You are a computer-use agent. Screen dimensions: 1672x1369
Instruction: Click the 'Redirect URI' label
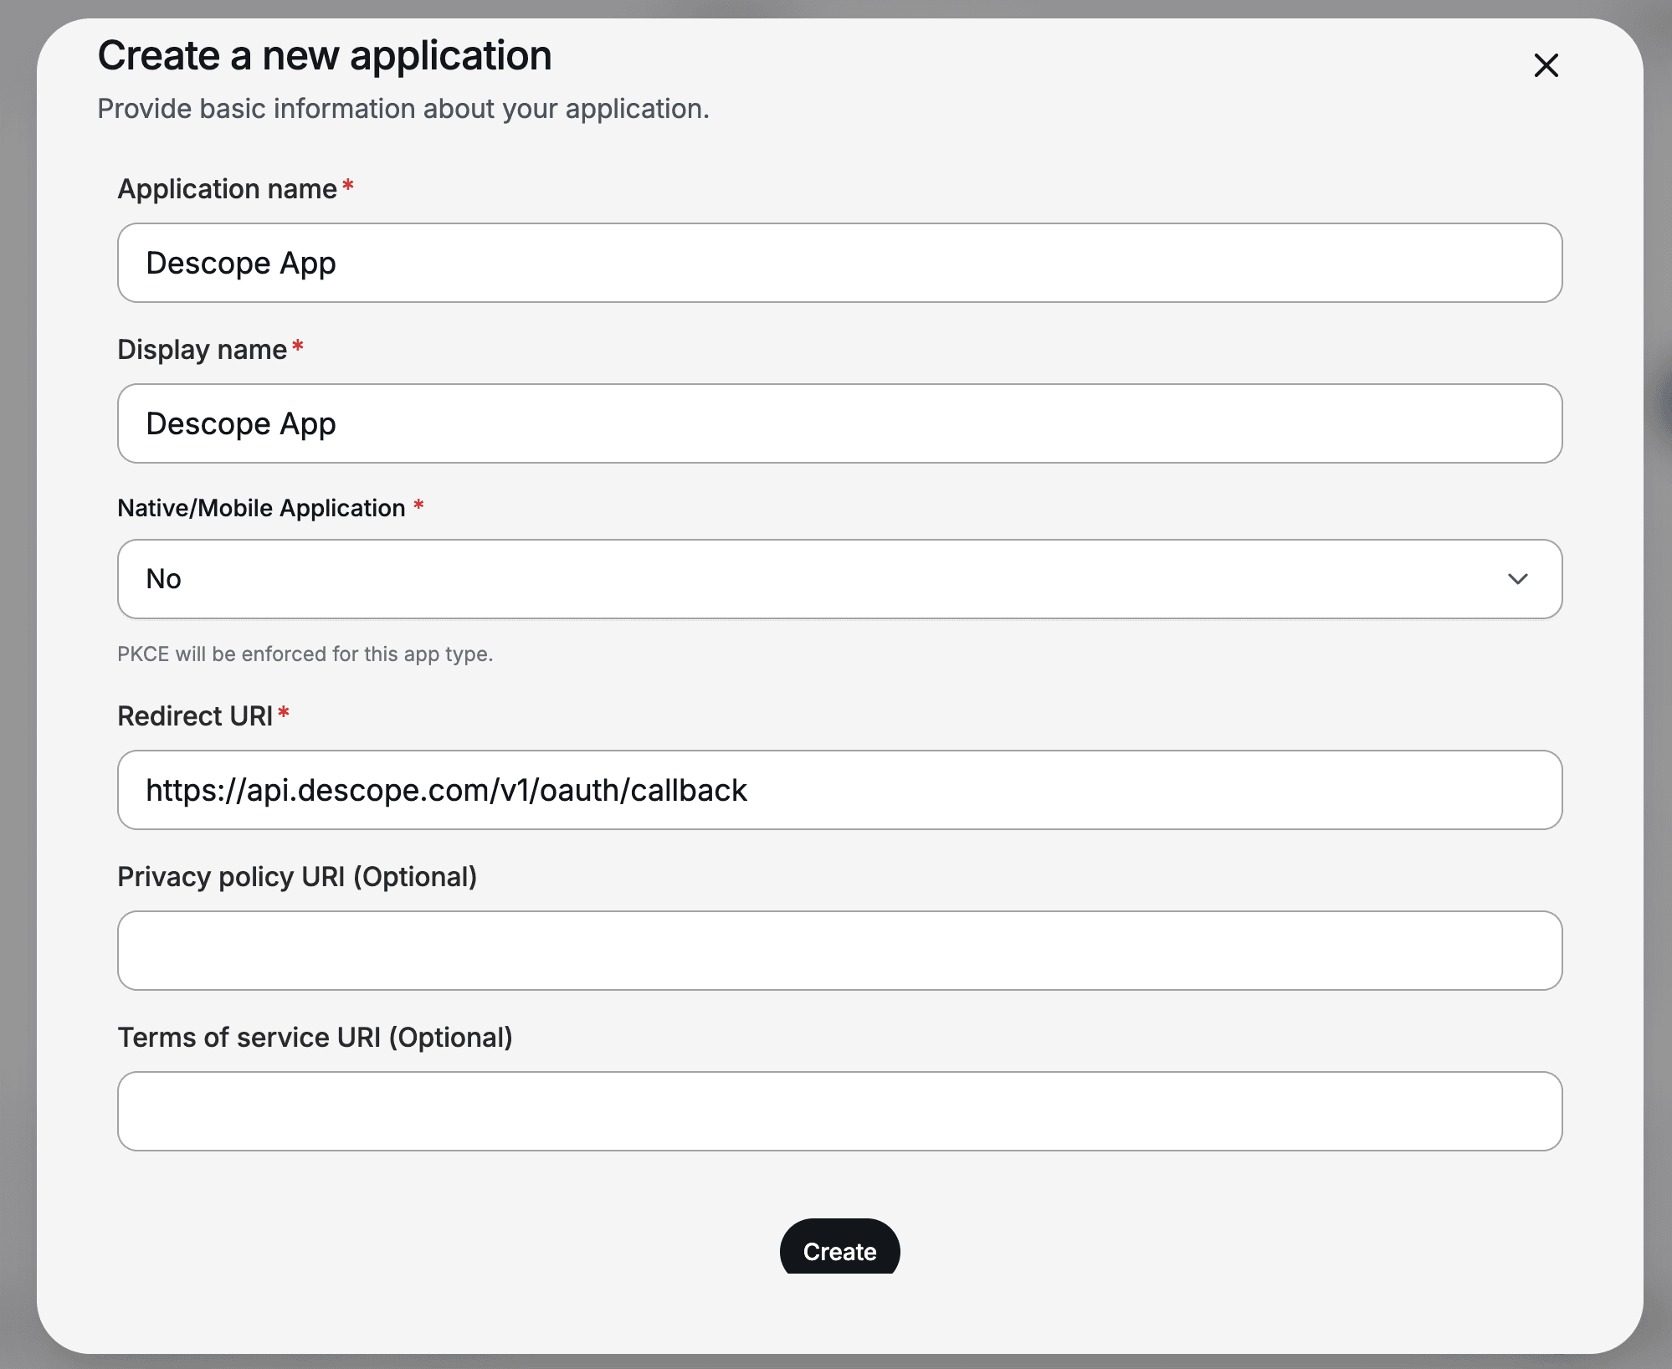tap(195, 716)
